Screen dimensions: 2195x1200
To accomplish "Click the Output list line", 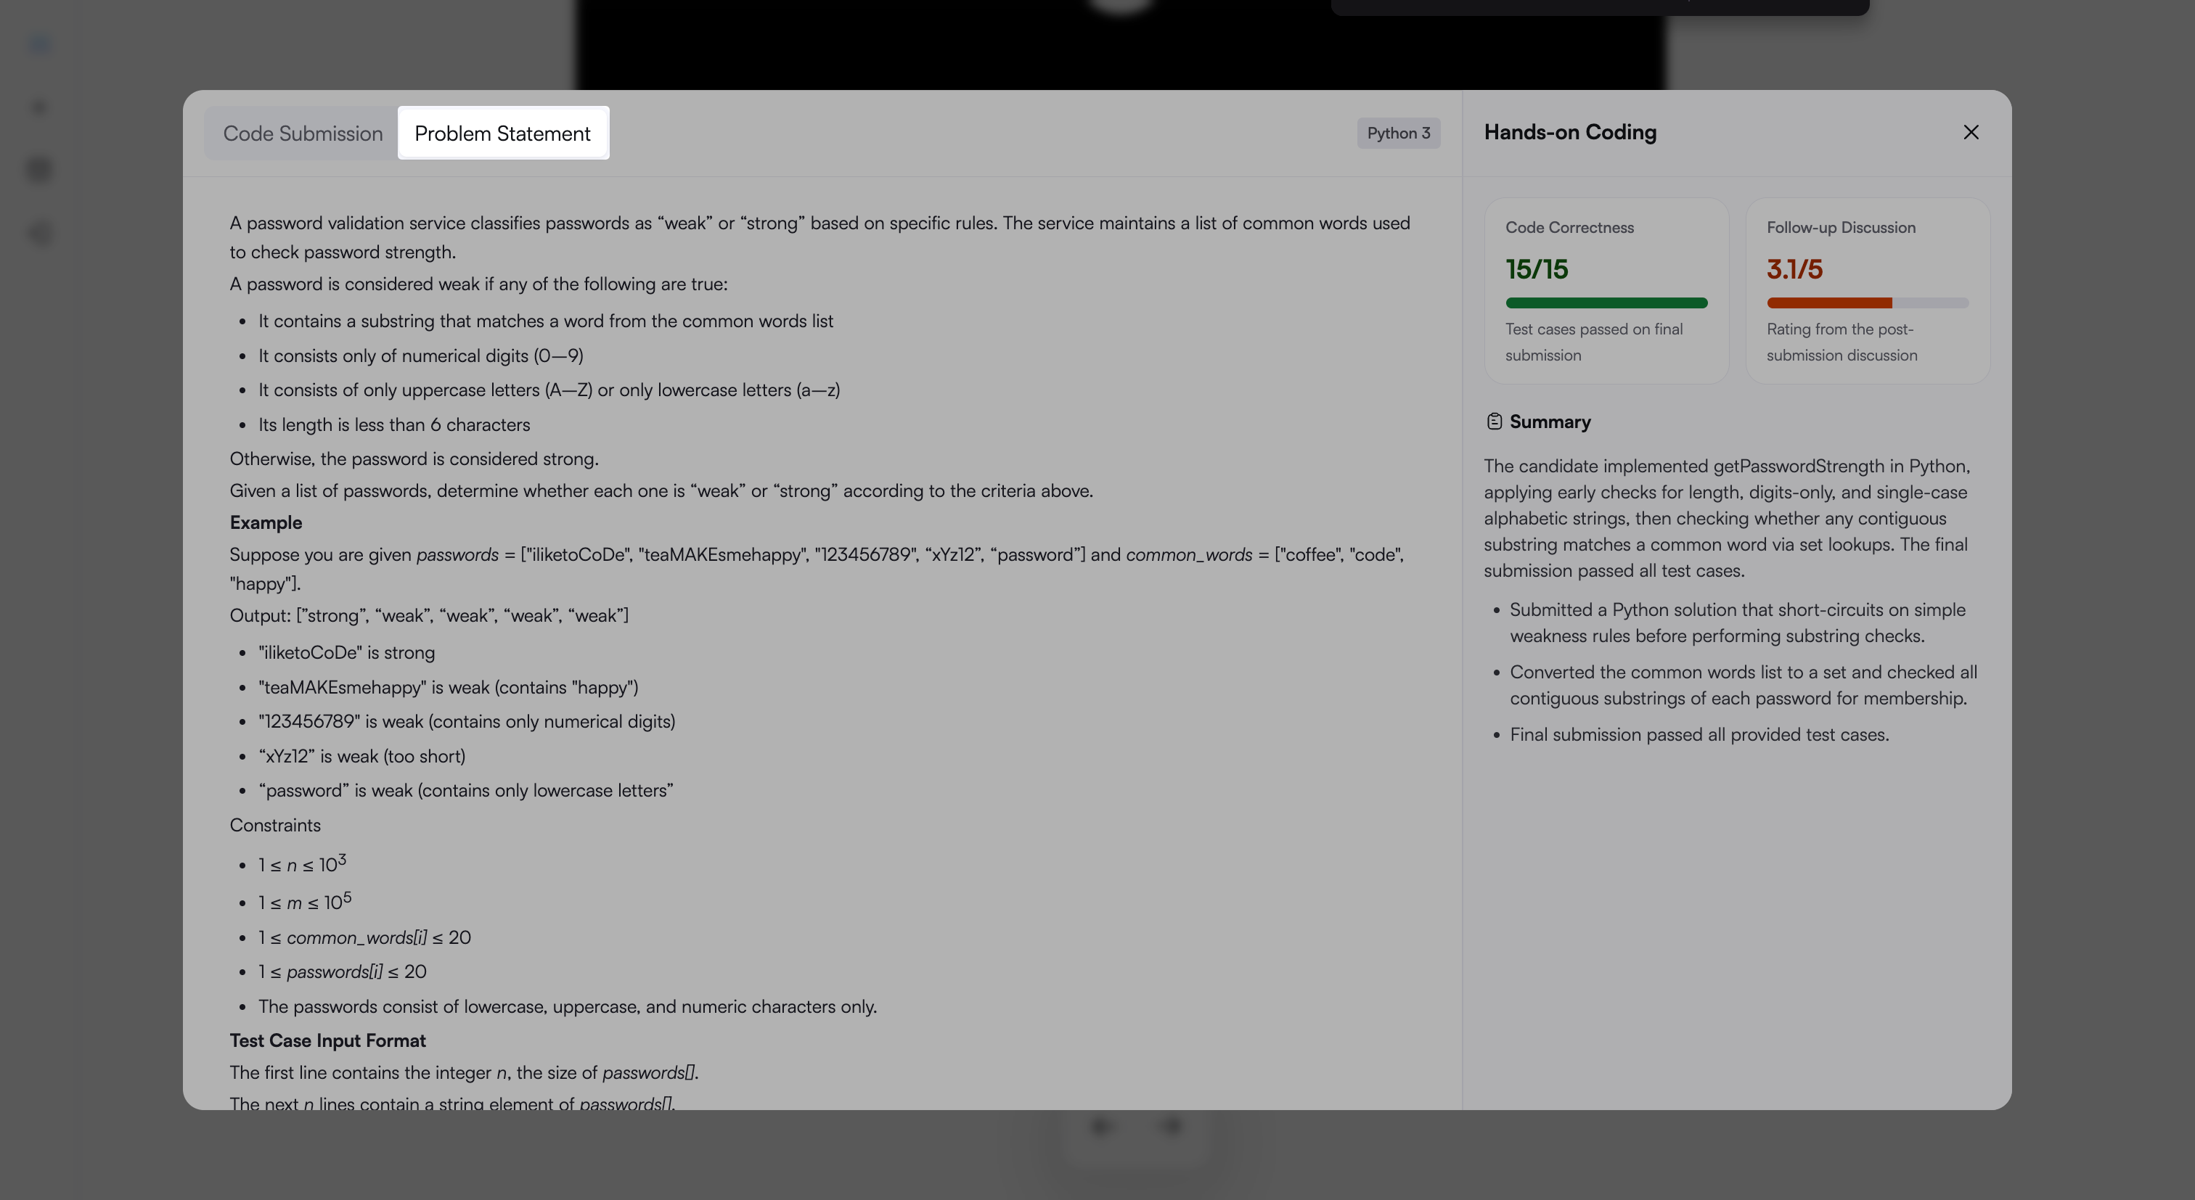I will [428, 615].
